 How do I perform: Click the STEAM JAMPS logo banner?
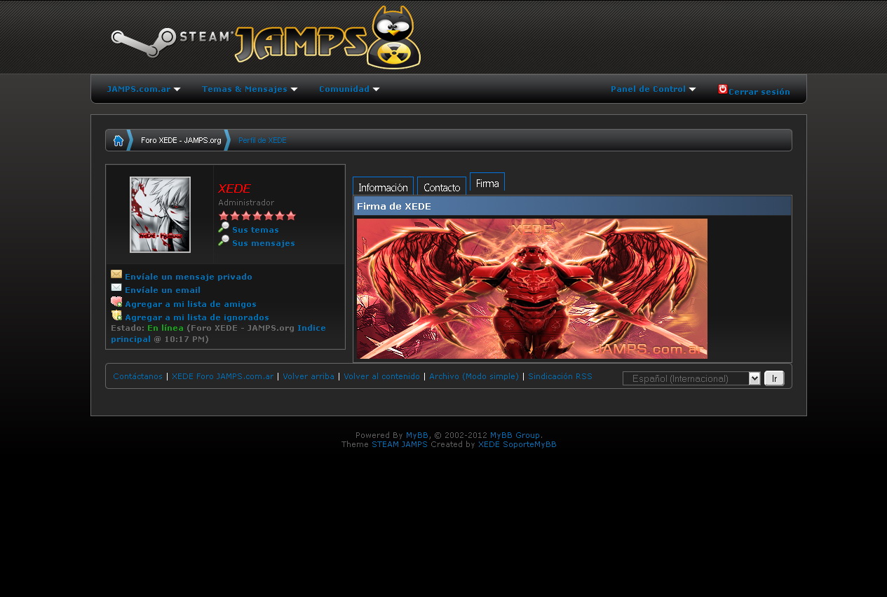click(x=266, y=39)
